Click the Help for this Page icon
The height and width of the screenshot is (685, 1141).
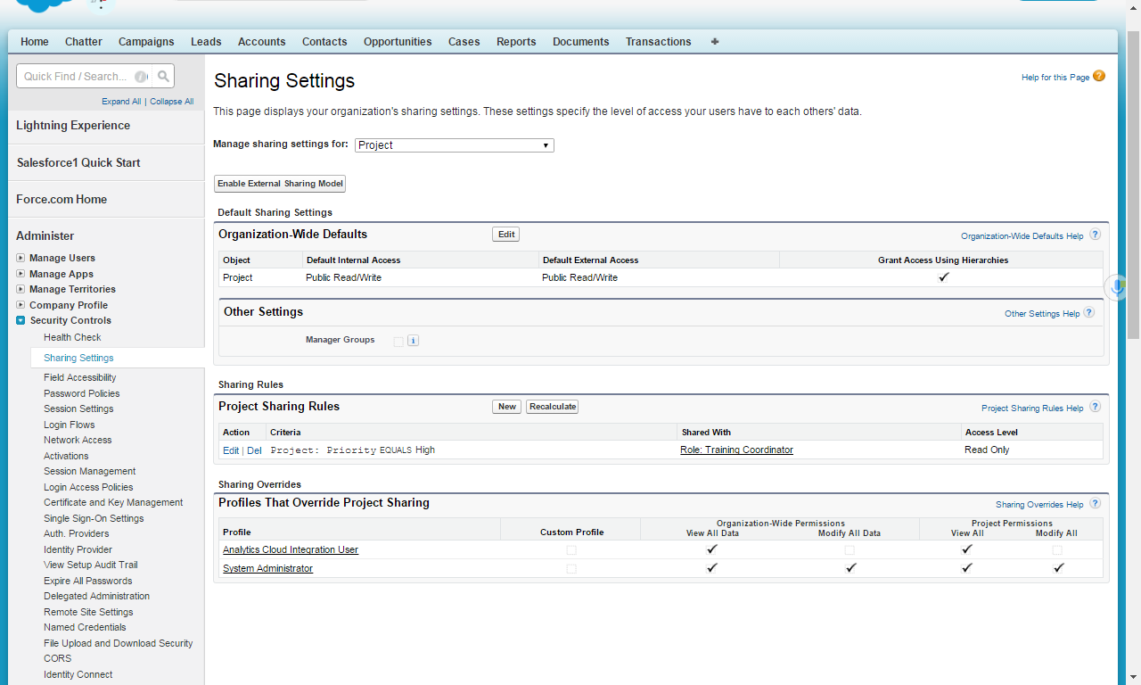tap(1098, 77)
